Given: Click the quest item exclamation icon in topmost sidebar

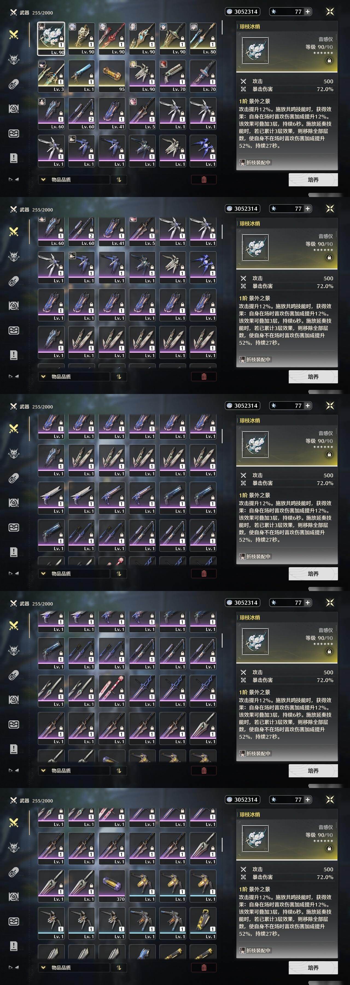Looking at the screenshot, I should [x=14, y=158].
